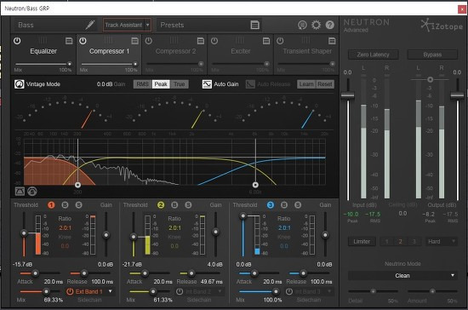468x310 pixels.
Task: Select True detection mode
Action: 180,84
